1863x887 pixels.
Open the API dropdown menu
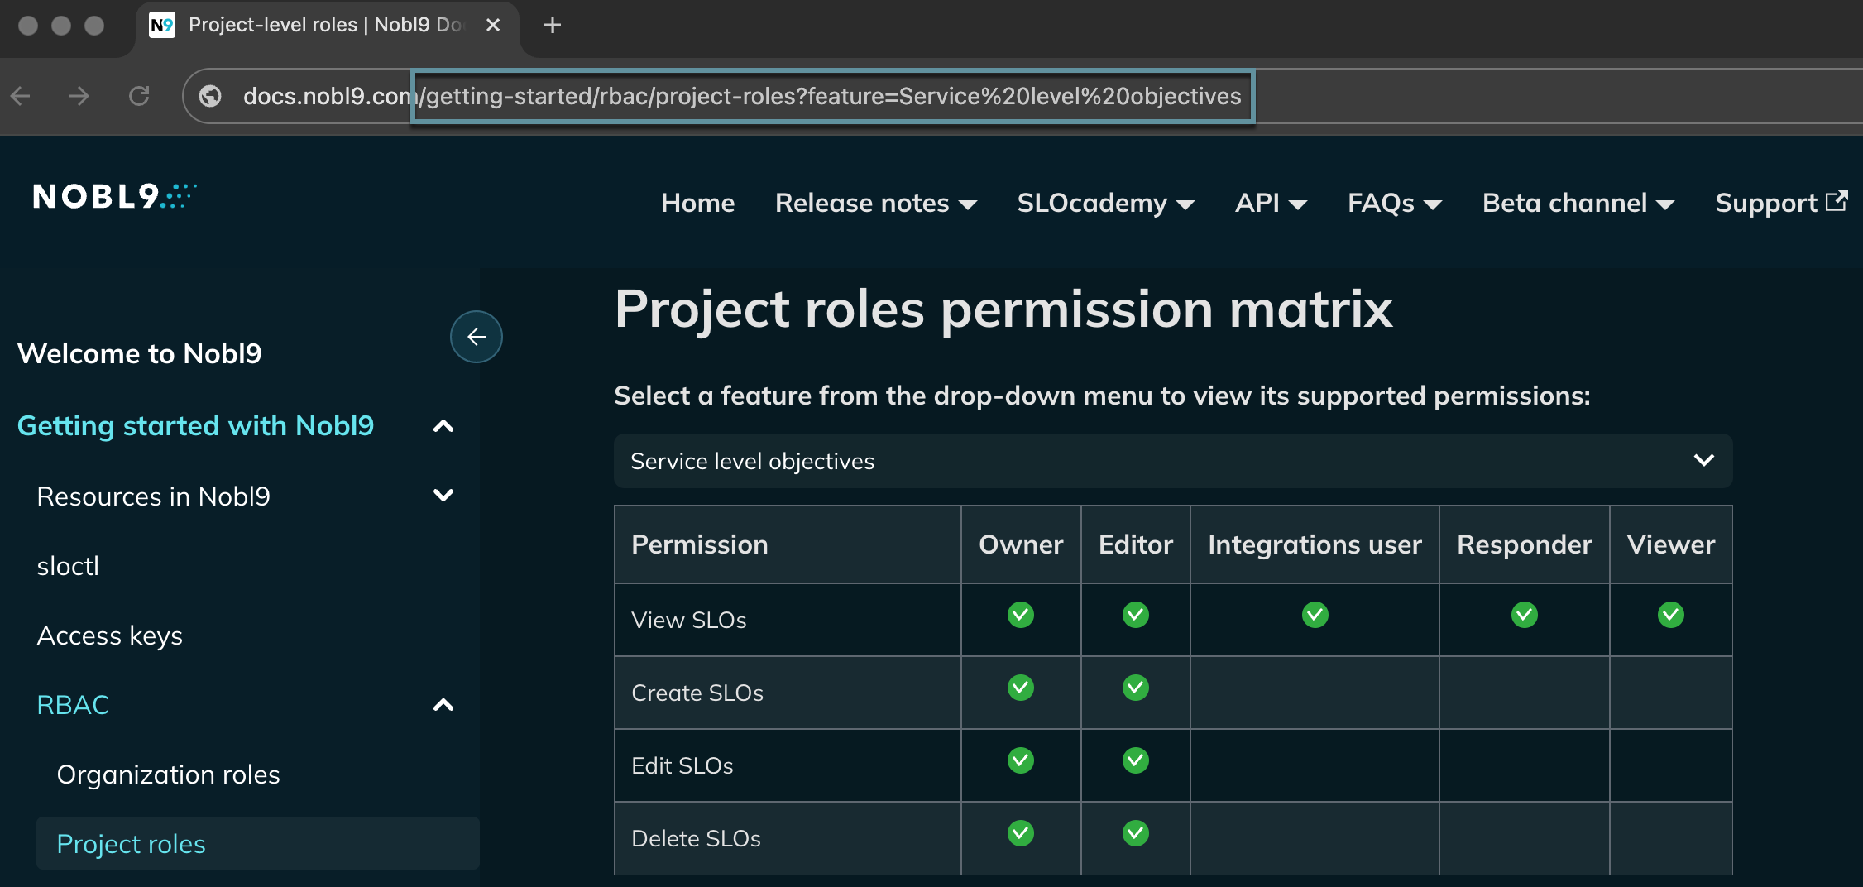click(1272, 203)
